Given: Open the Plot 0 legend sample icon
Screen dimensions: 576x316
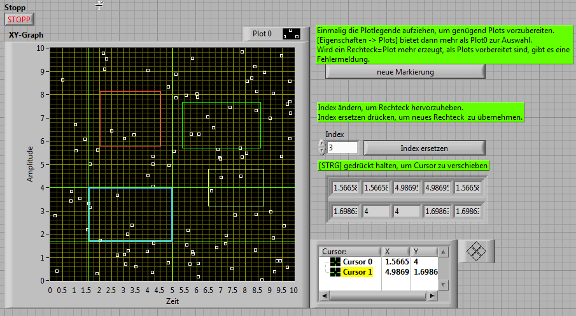Looking at the screenshot, I should click(x=292, y=34).
